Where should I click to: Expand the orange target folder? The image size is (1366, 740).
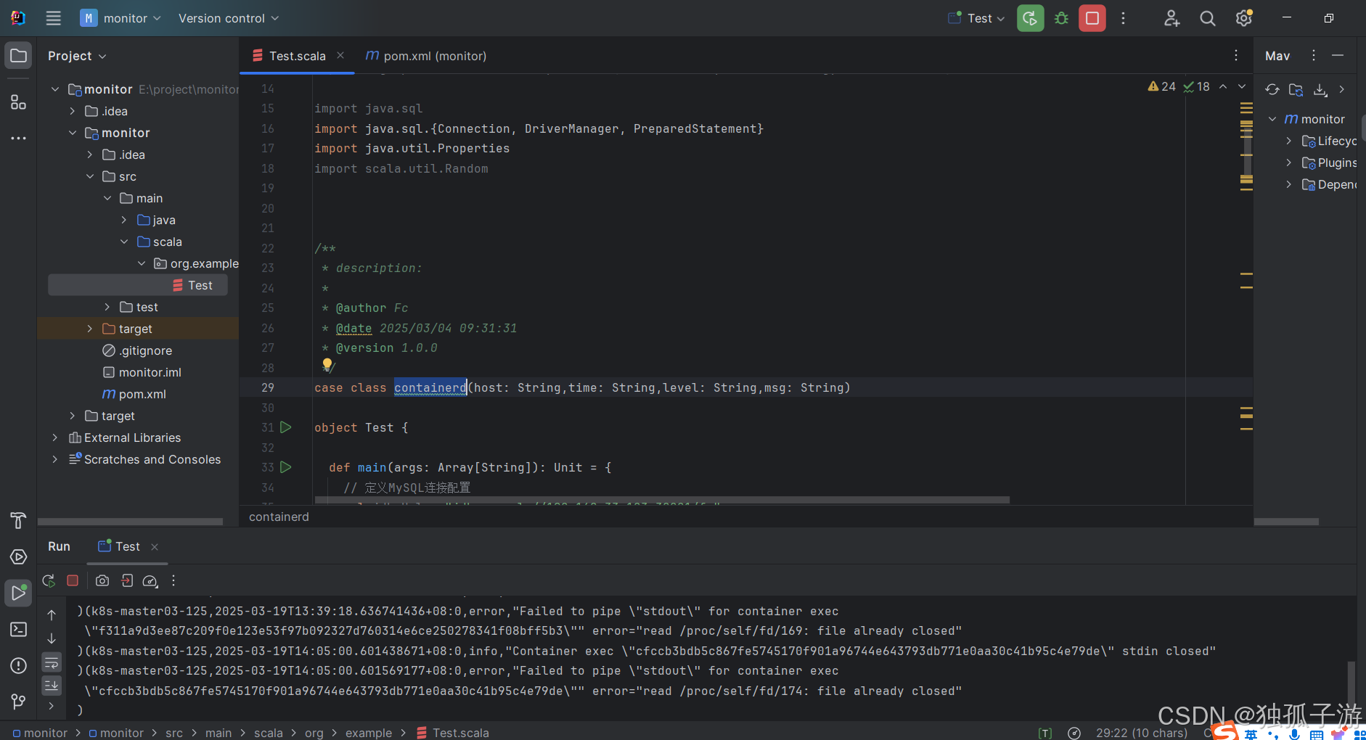coord(89,329)
